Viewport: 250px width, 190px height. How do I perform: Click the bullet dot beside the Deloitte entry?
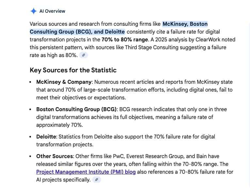(31, 137)
